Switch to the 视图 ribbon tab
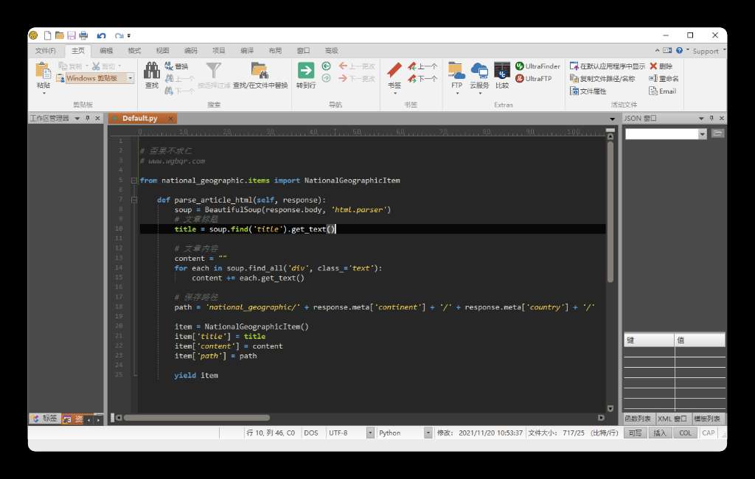This screenshot has height=479, width=755. [x=162, y=51]
